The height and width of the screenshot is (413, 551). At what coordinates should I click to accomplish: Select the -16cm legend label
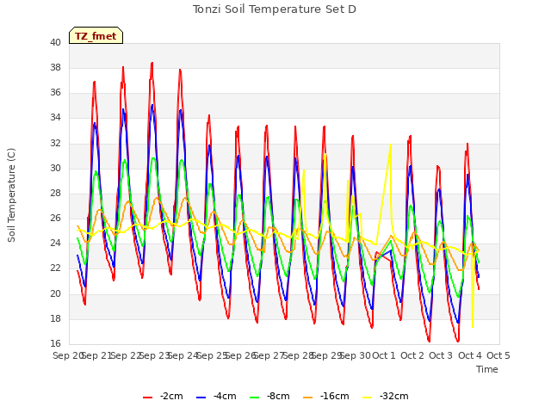coord(335,396)
